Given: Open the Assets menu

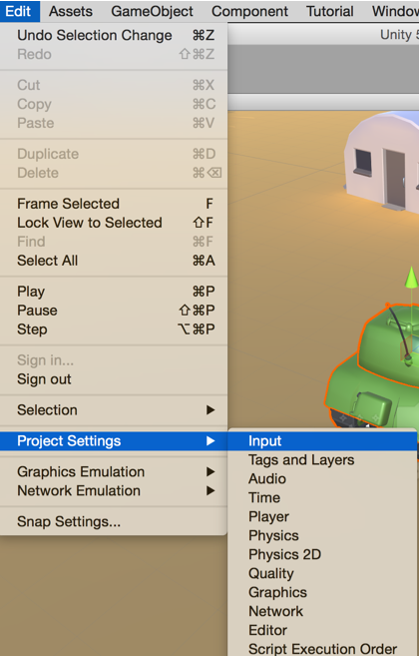Looking at the screenshot, I should click(x=71, y=11).
